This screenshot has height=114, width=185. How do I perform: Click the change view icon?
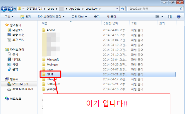coord(157,17)
